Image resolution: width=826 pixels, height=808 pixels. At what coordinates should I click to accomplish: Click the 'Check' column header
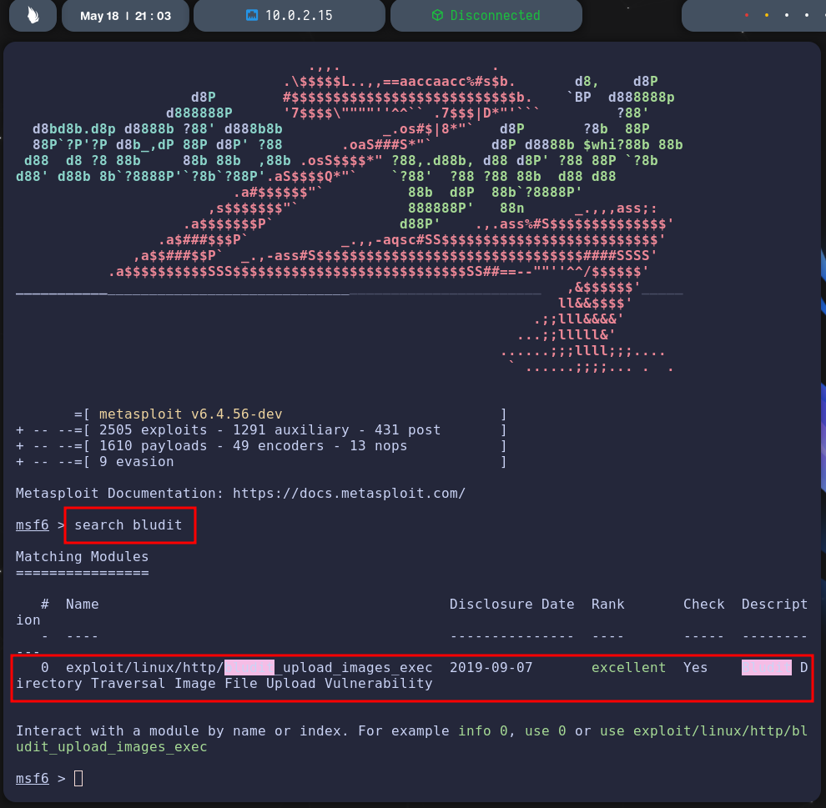pos(704,604)
